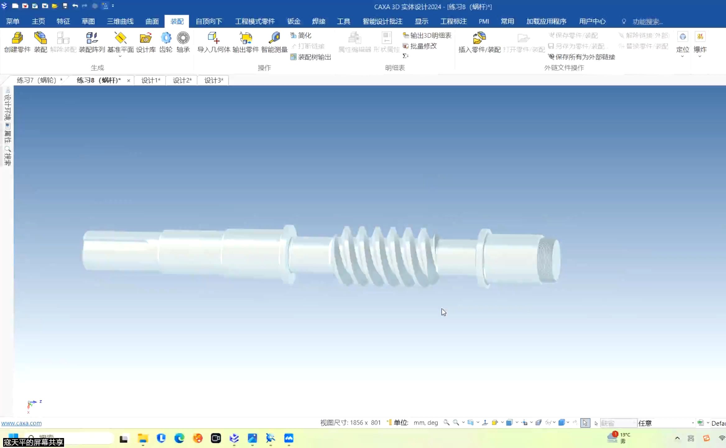Open the www.caxa.com link
Image resolution: width=726 pixels, height=448 pixels.
tap(21, 423)
